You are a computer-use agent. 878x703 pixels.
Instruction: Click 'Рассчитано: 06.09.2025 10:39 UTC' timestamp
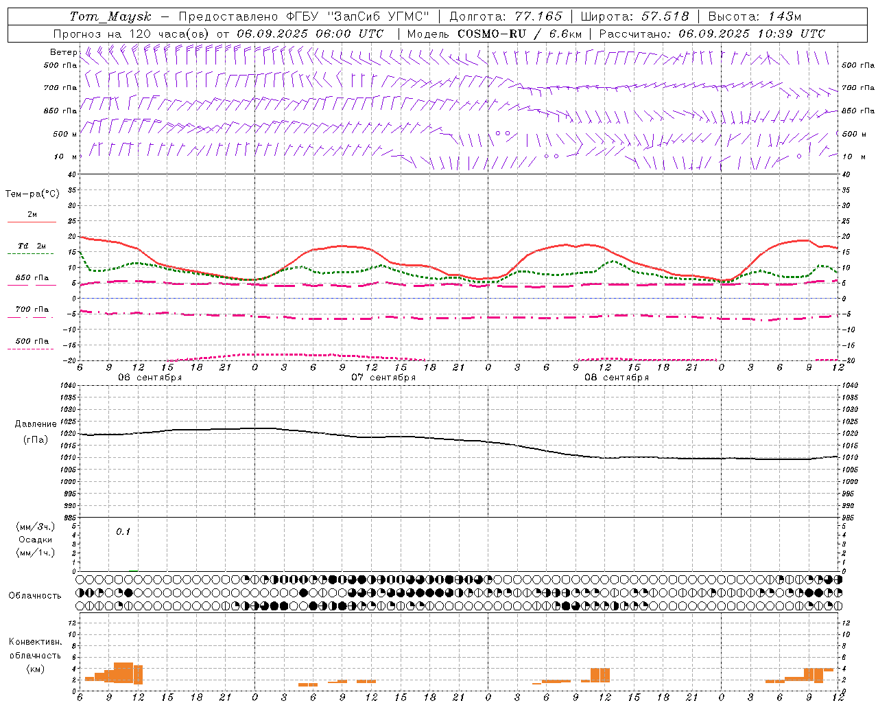click(x=712, y=34)
